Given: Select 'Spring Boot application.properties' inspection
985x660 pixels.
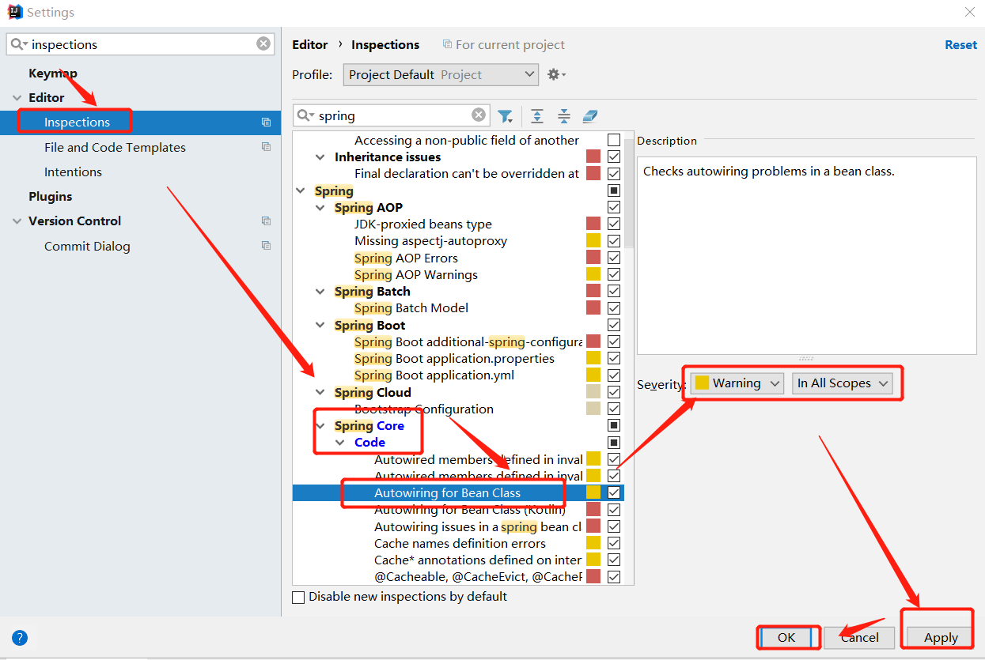Looking at the screenshot, I should [454, 359].
